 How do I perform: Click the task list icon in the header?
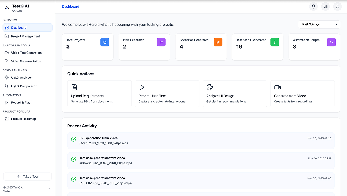click(325, 6)
